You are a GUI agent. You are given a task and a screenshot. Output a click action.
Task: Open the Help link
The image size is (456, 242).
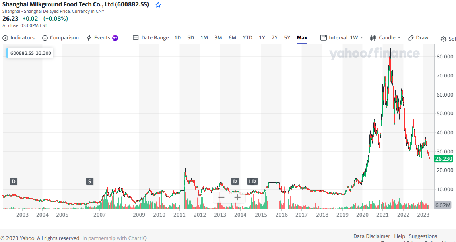tap(400, 236)
